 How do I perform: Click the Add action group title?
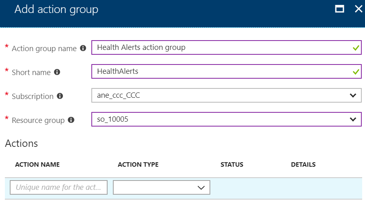click(x=56, y=10)
